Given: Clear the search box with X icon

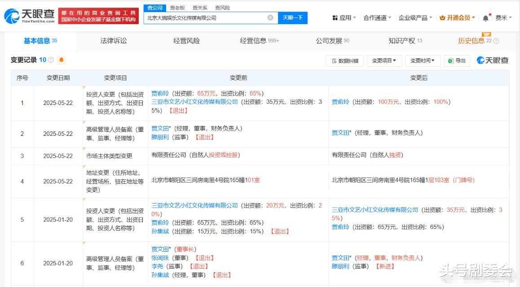Looking at the screenshot, I should [x=270, y=18].
